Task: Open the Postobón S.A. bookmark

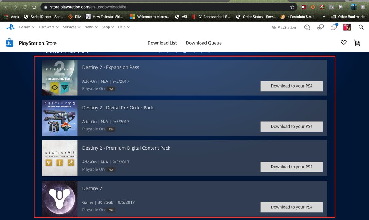Action: (x=297, y=17)
